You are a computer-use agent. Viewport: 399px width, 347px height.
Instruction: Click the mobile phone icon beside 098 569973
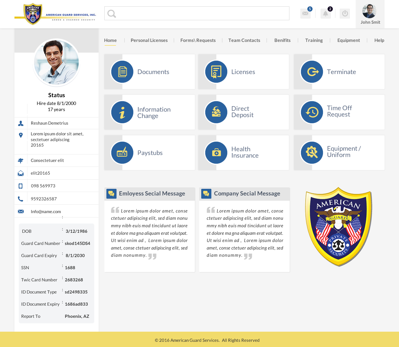click(x=21, y=186)
